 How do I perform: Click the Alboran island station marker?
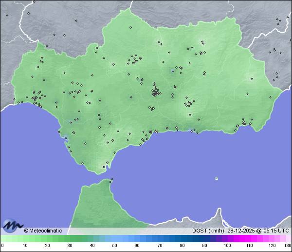coord(217,178)
